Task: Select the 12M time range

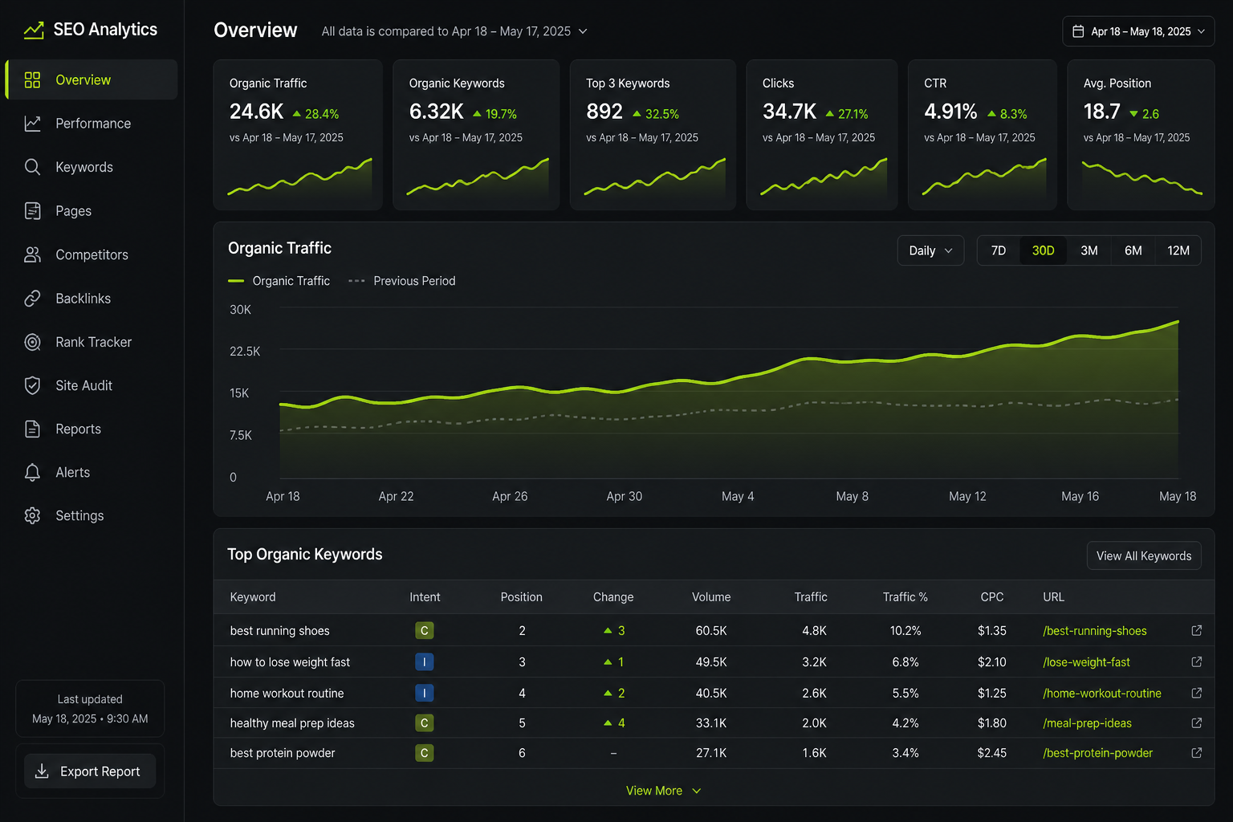Action: (x=1178, y=250)
